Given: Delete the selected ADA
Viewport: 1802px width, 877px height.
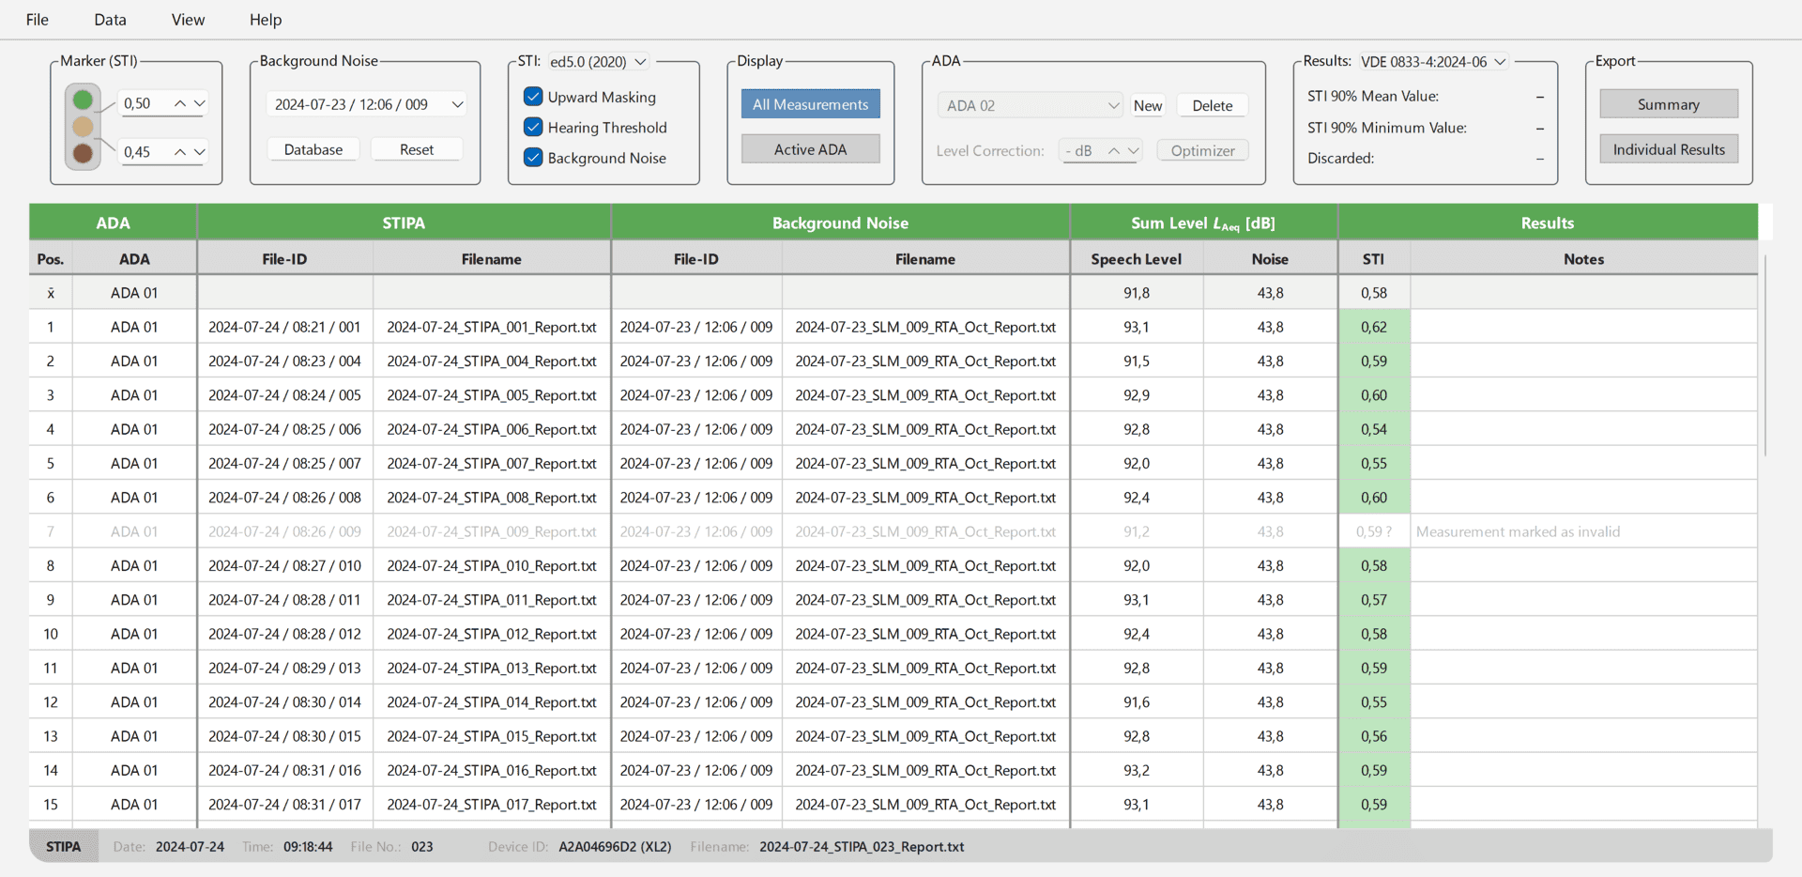Looking at the screenshot, I should [1213, 105].
